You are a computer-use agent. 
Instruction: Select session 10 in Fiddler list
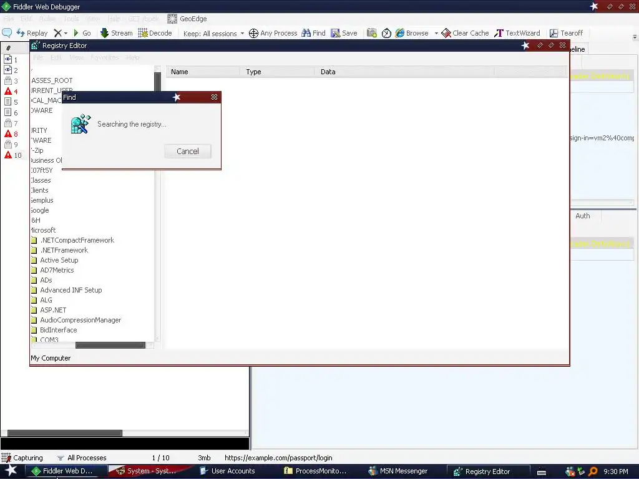tap(13, 155)
